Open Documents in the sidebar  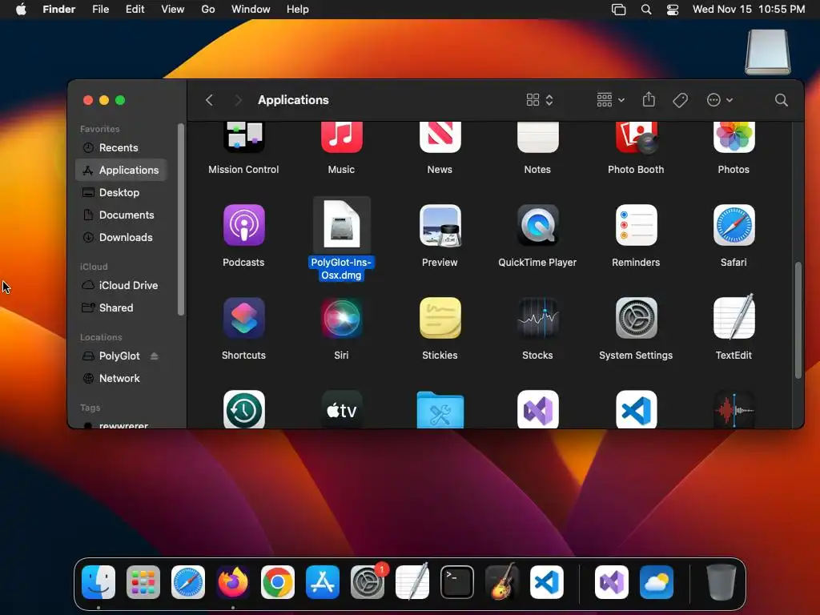(x=122, y=215)
